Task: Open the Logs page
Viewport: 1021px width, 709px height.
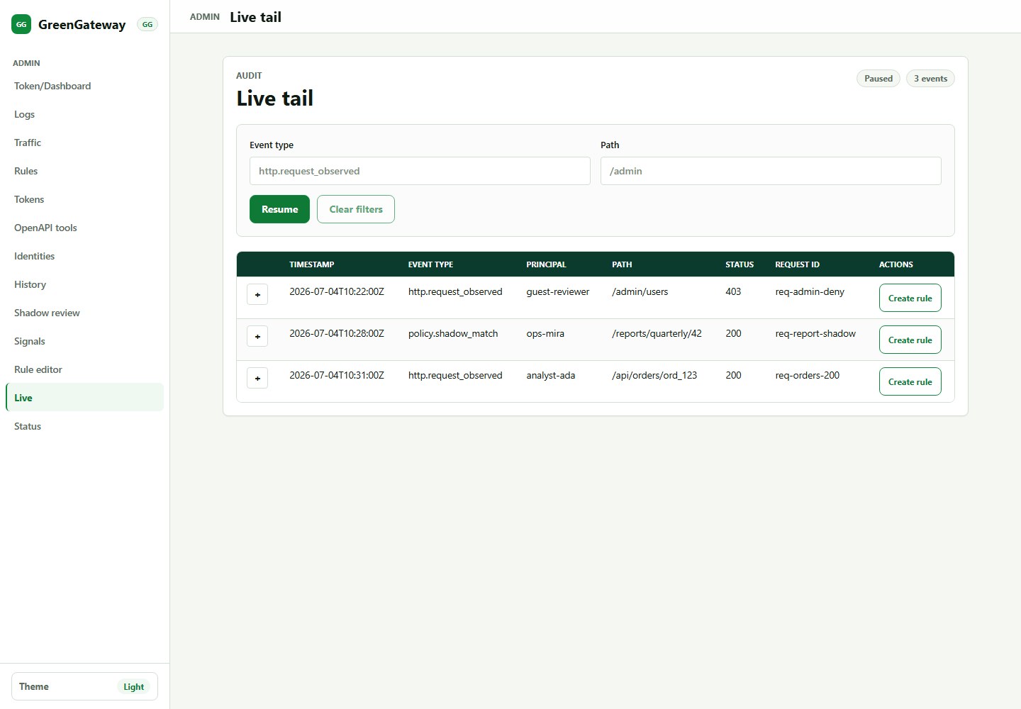Action: coord(84,114)
